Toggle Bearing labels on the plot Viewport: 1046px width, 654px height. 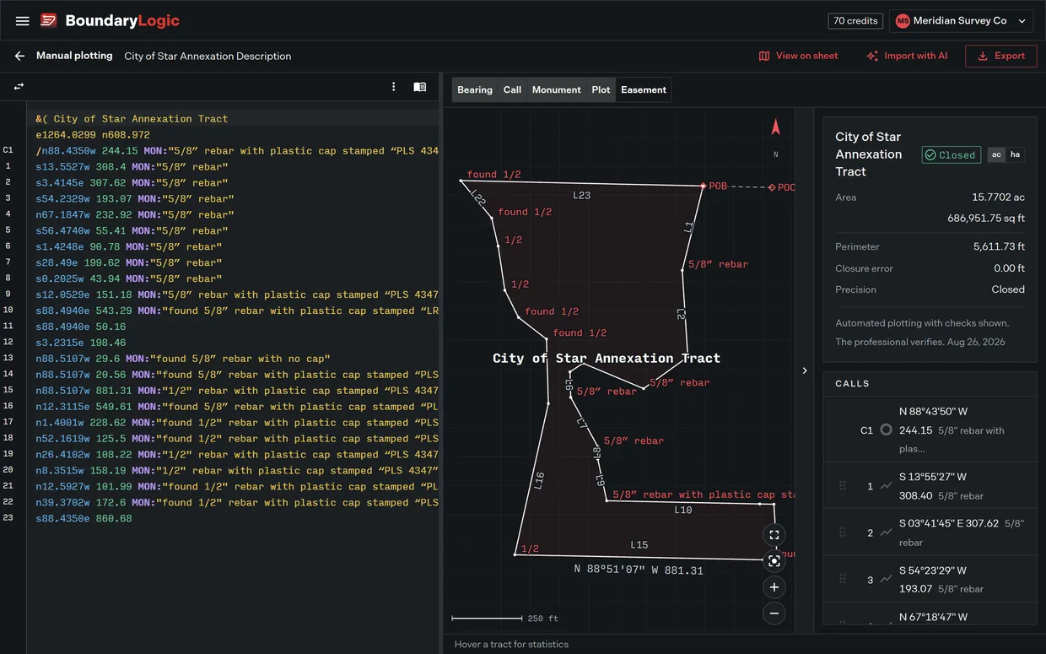[475, 89]
